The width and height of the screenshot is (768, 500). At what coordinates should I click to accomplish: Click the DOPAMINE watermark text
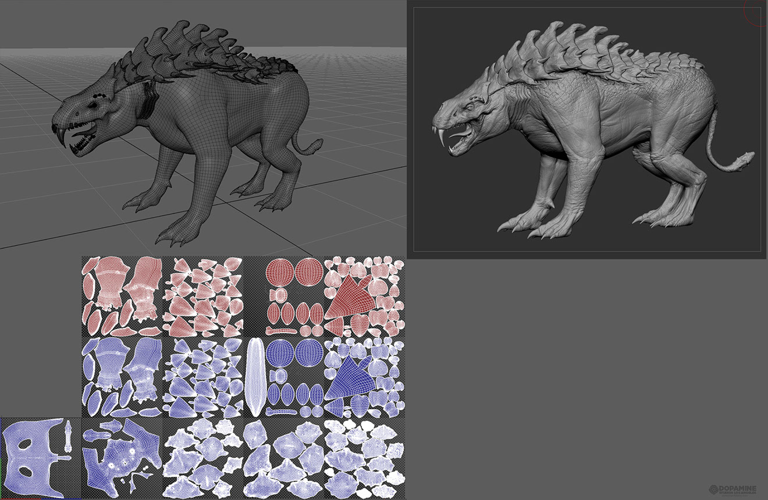[x=738, y=488]
